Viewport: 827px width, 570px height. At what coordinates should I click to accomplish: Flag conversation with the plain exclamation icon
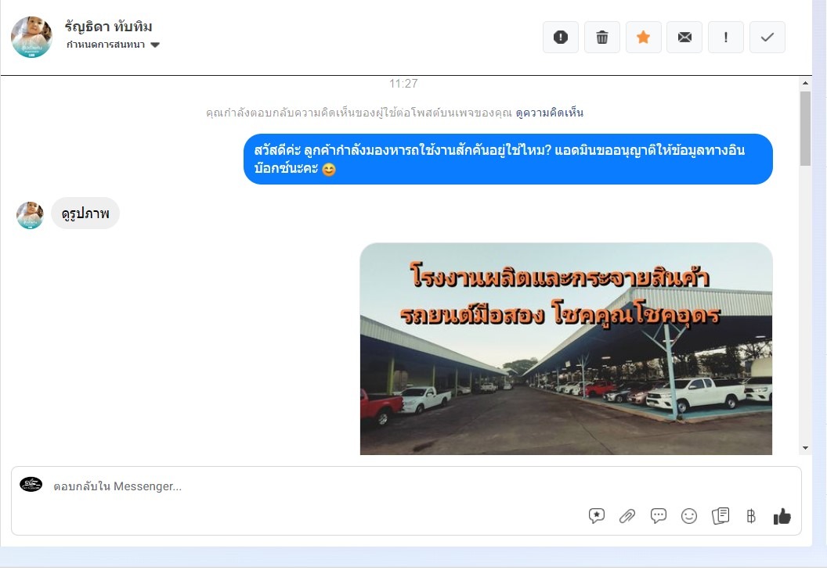coord(726,38)
